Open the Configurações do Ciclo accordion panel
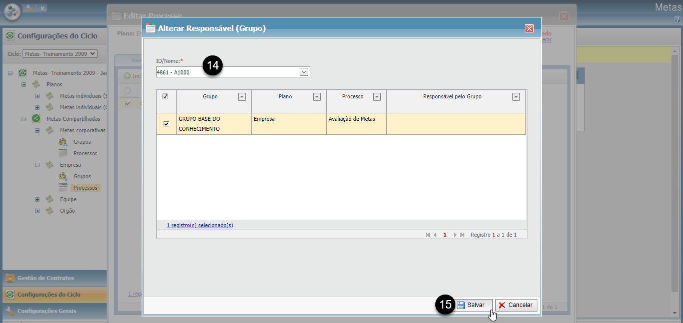Viewport: 683px width, 323px height. (x=55, y=295)
